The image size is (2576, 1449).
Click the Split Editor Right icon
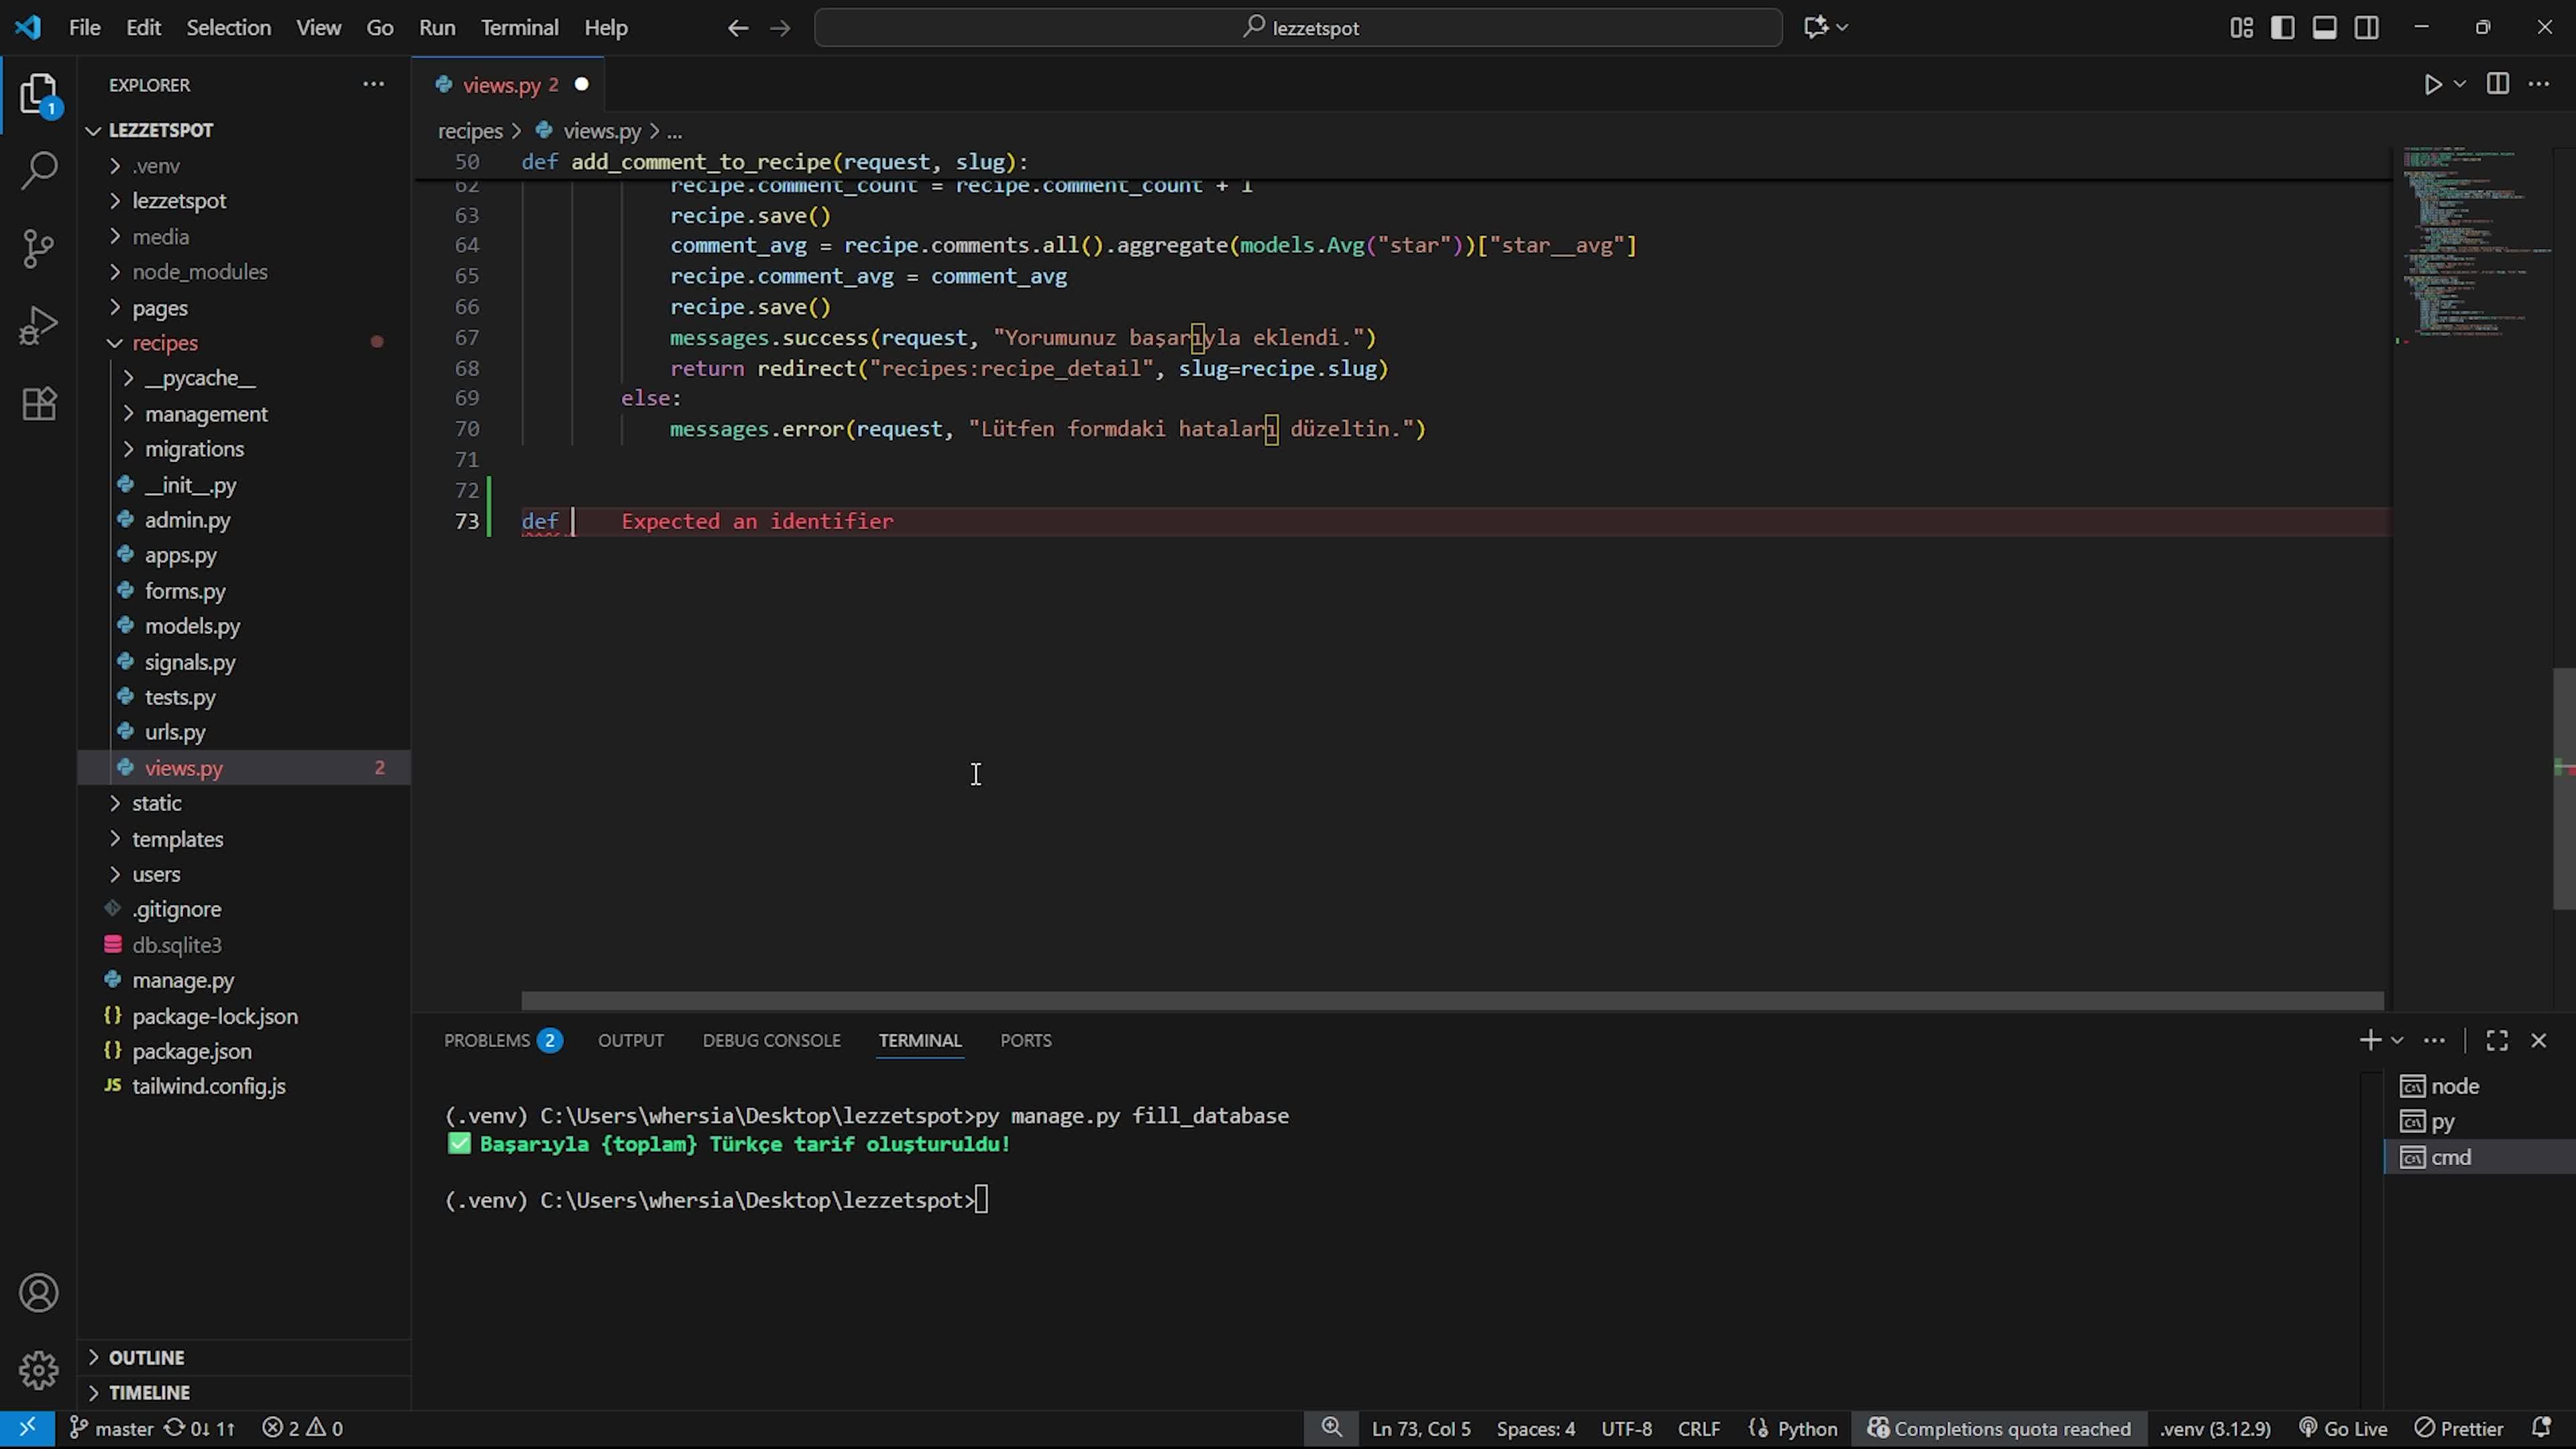pyautogui.click(x=2497, y=85)
